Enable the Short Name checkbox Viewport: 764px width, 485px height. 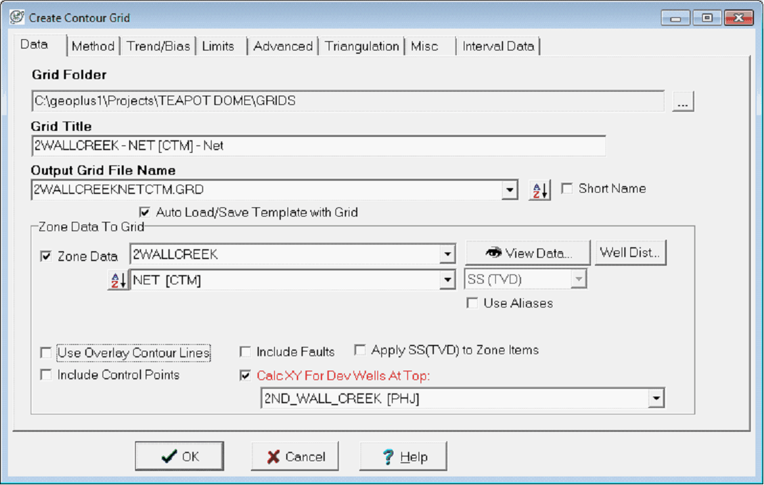567,189
